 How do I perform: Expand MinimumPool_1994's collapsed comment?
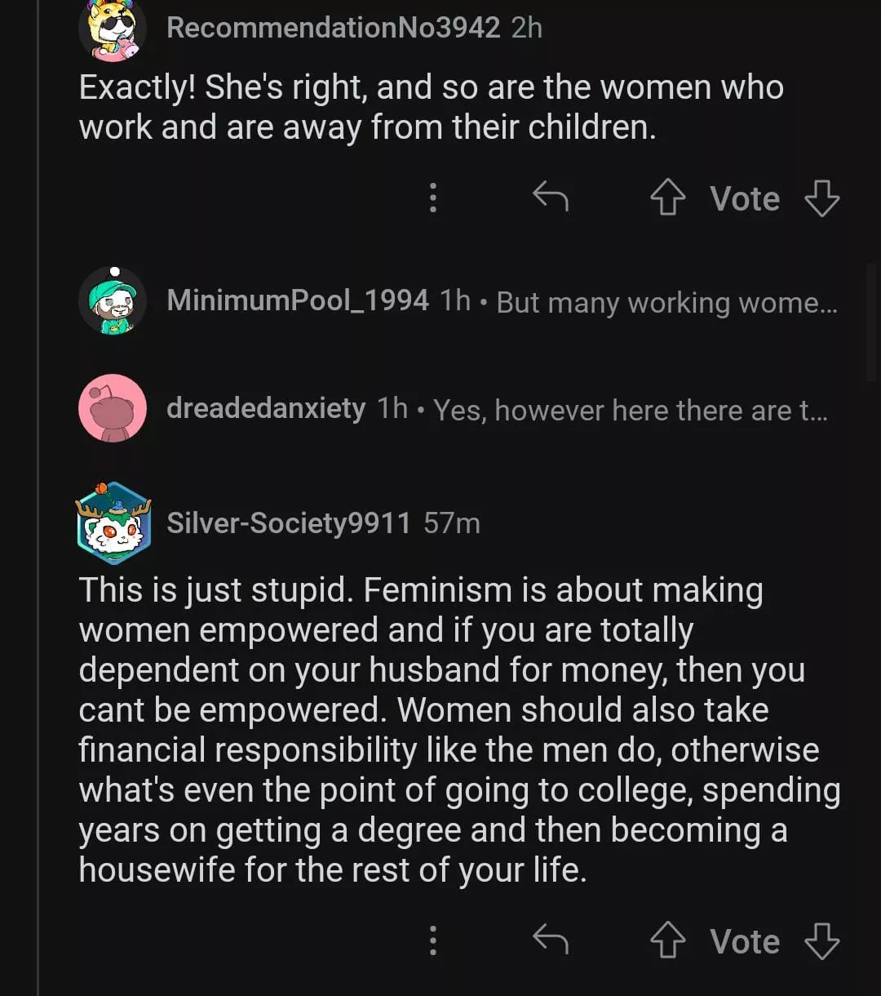coord(666,303)
